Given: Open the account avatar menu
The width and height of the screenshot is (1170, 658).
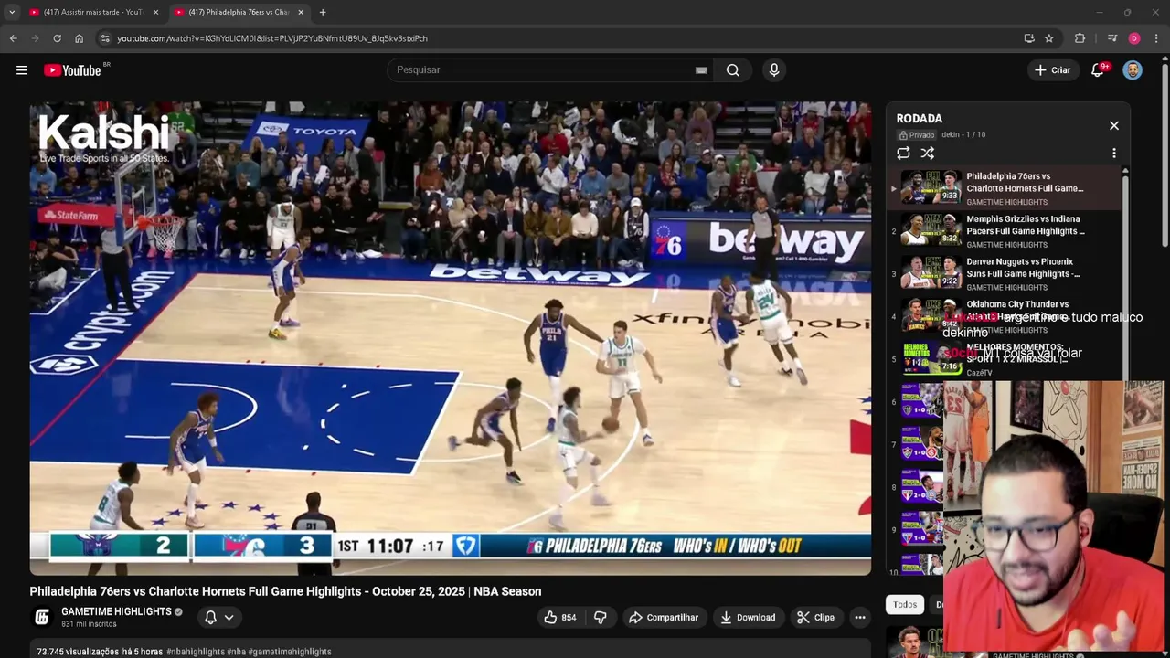Looking at the screenshot, I should 1133,70.
